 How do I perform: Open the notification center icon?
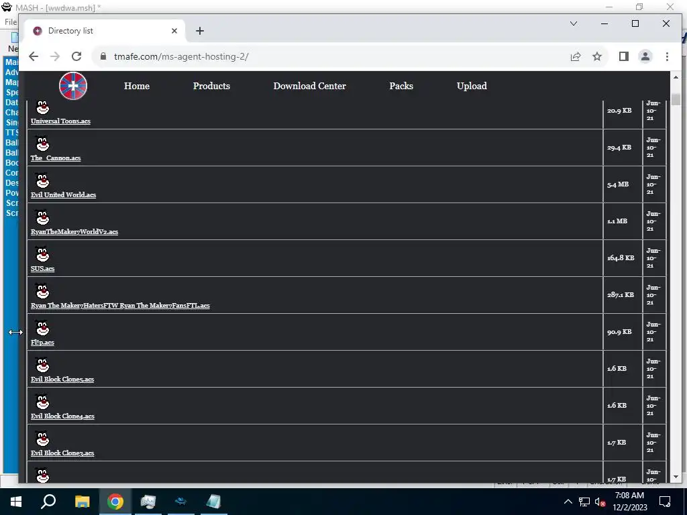point(665,502)
